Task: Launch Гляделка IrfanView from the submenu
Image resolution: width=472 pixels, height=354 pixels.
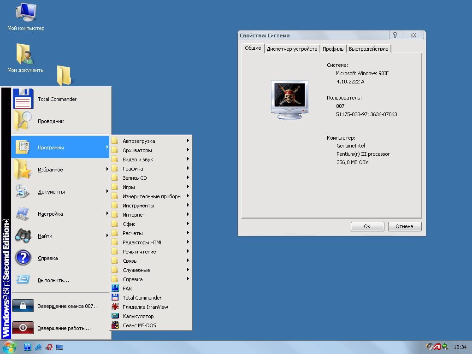Action: pyautogui.click(x=145, y=307)
